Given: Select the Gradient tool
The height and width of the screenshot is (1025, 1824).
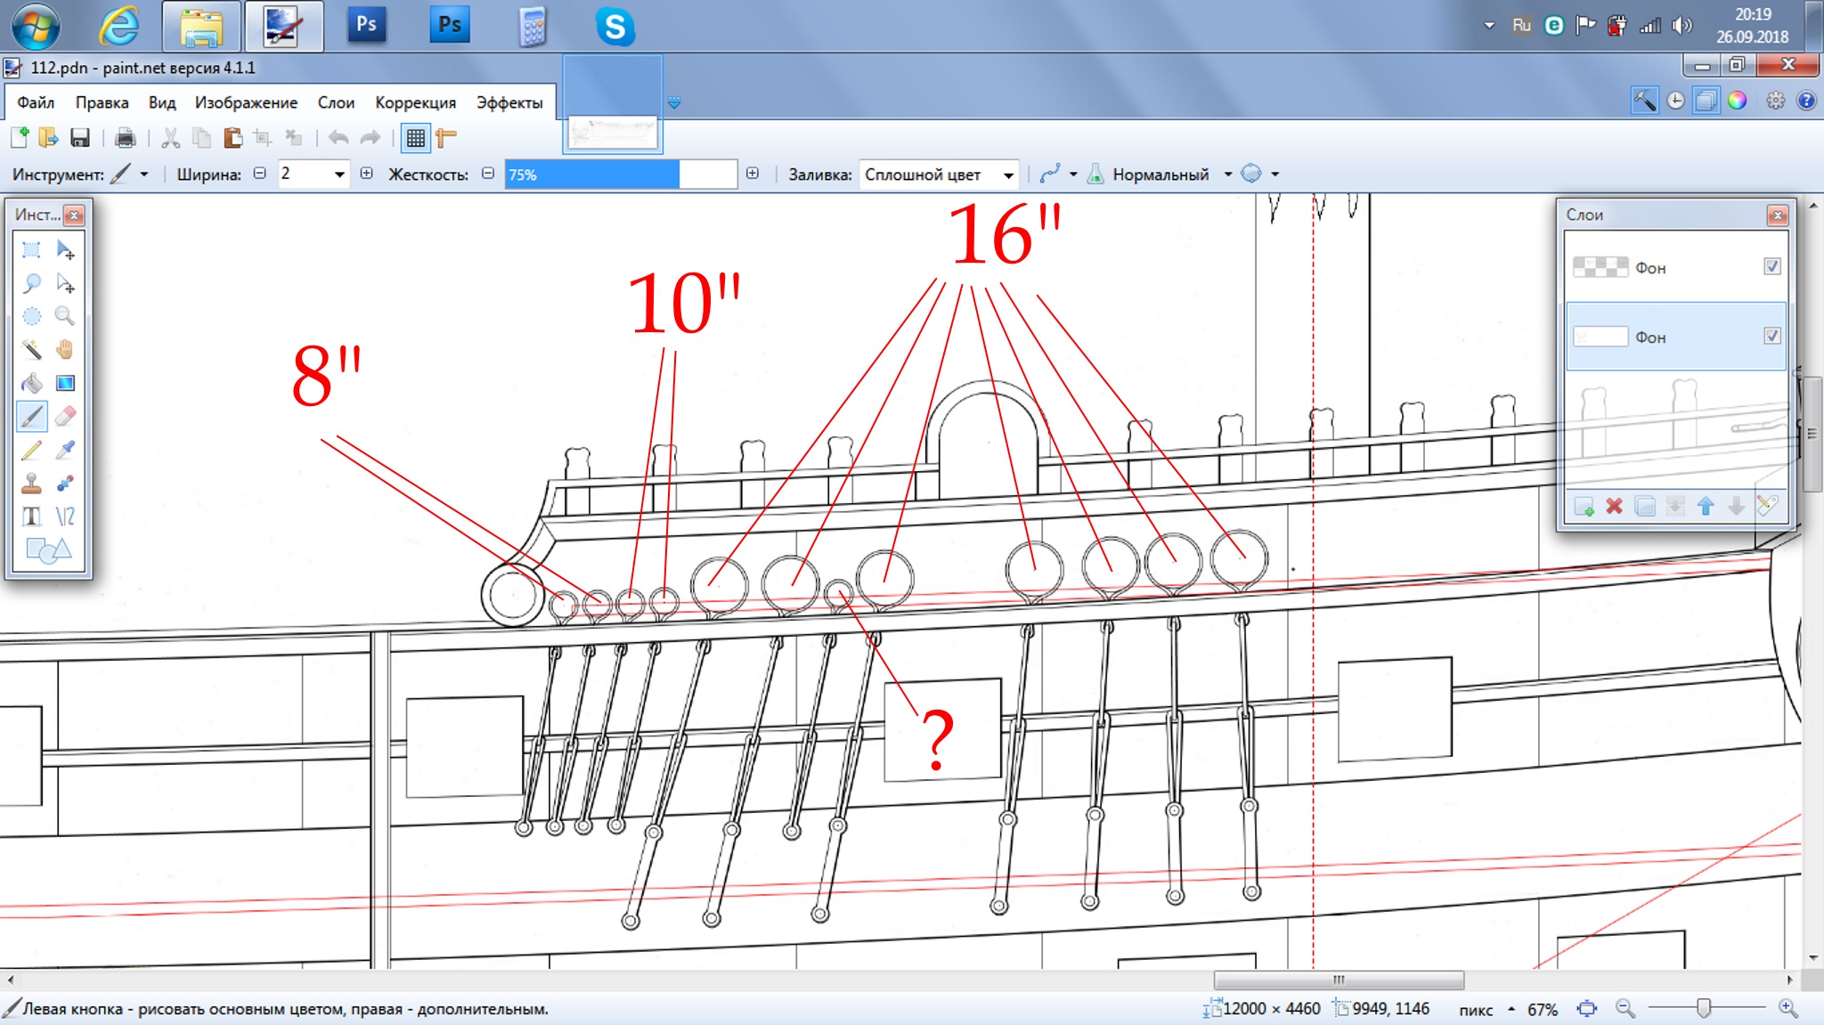Looking at the screenshot, I should point(65,383).
